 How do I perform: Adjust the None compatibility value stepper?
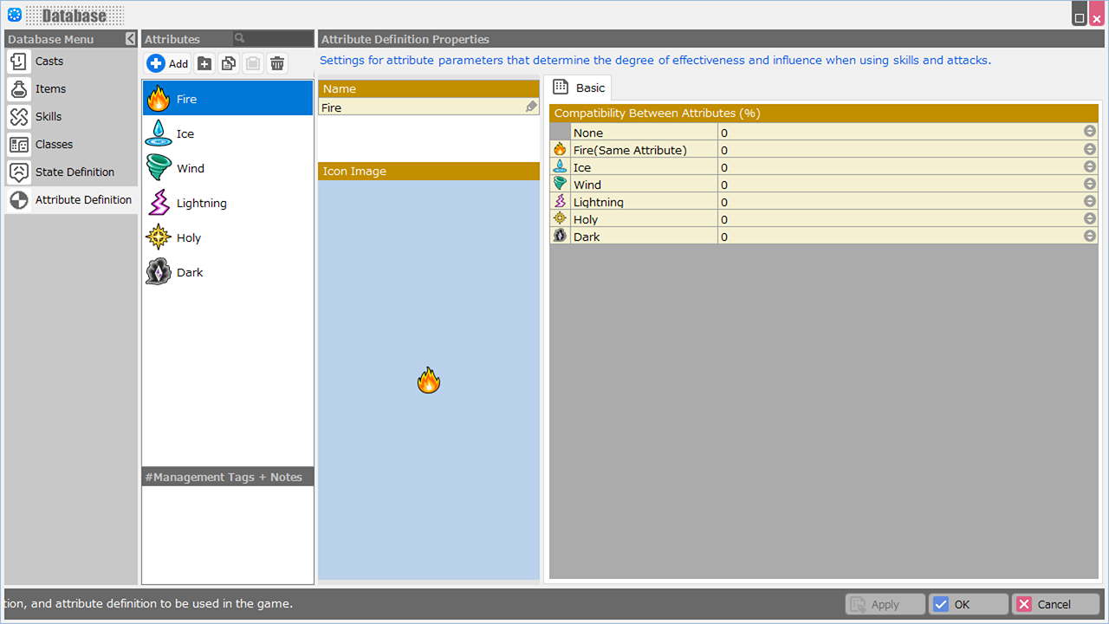tap(1089, 132)
